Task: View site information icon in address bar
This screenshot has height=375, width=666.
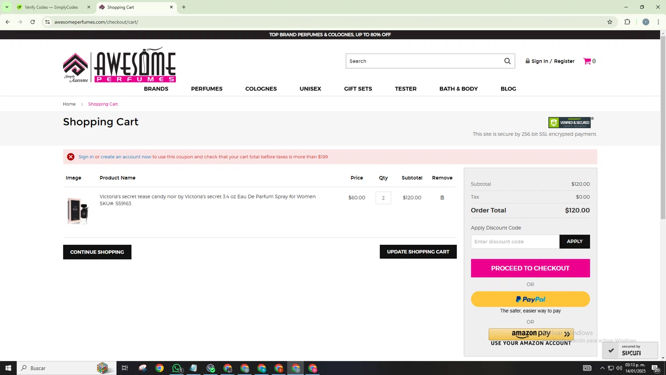Action: coord(48,22)
